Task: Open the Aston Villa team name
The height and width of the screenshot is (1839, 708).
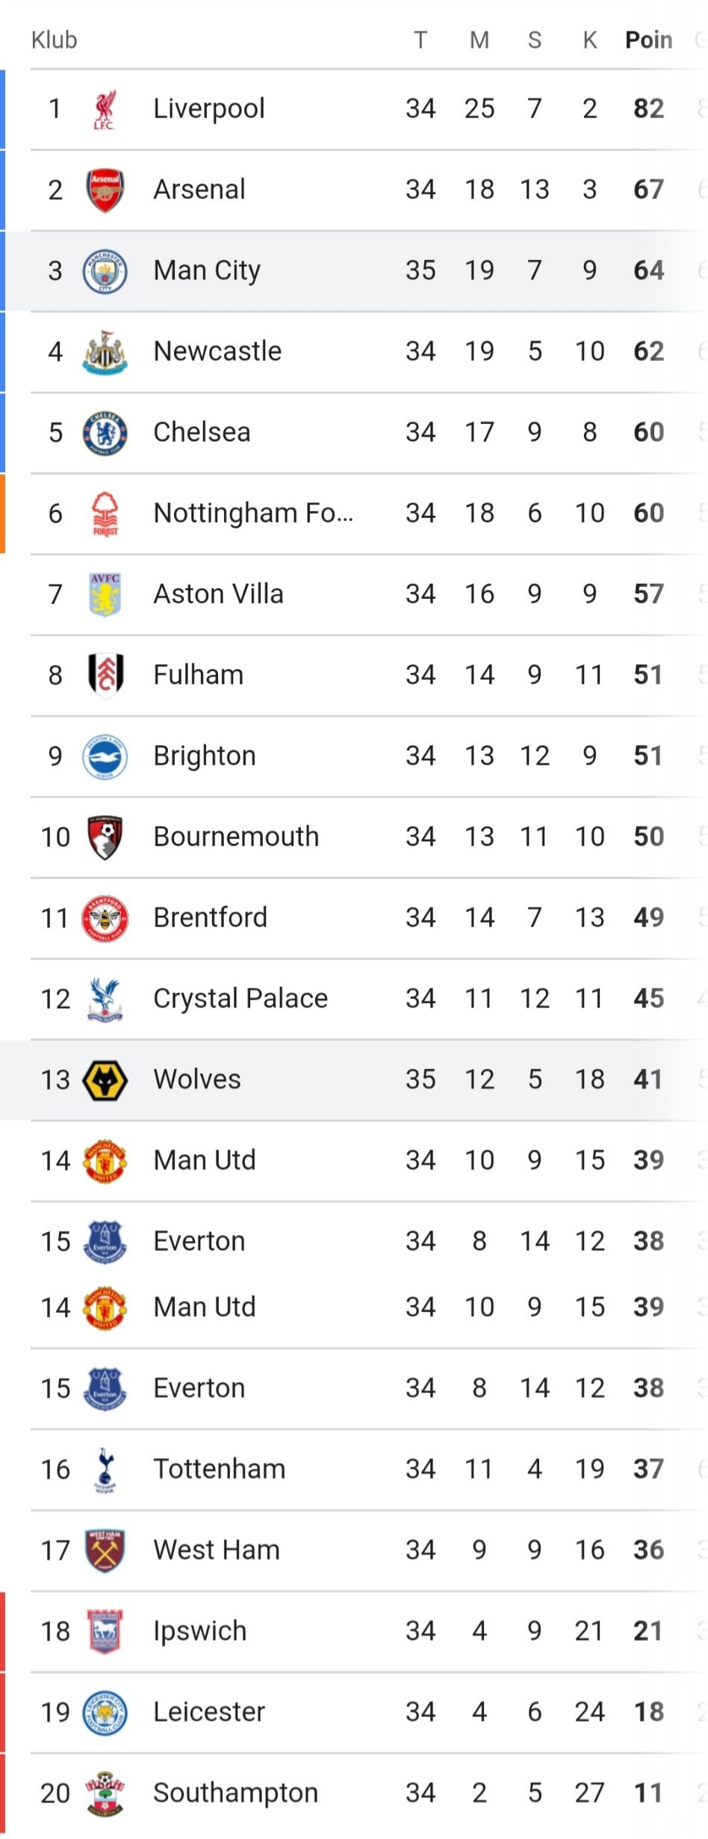Action: pyautogui.click(x=218, y=594)
